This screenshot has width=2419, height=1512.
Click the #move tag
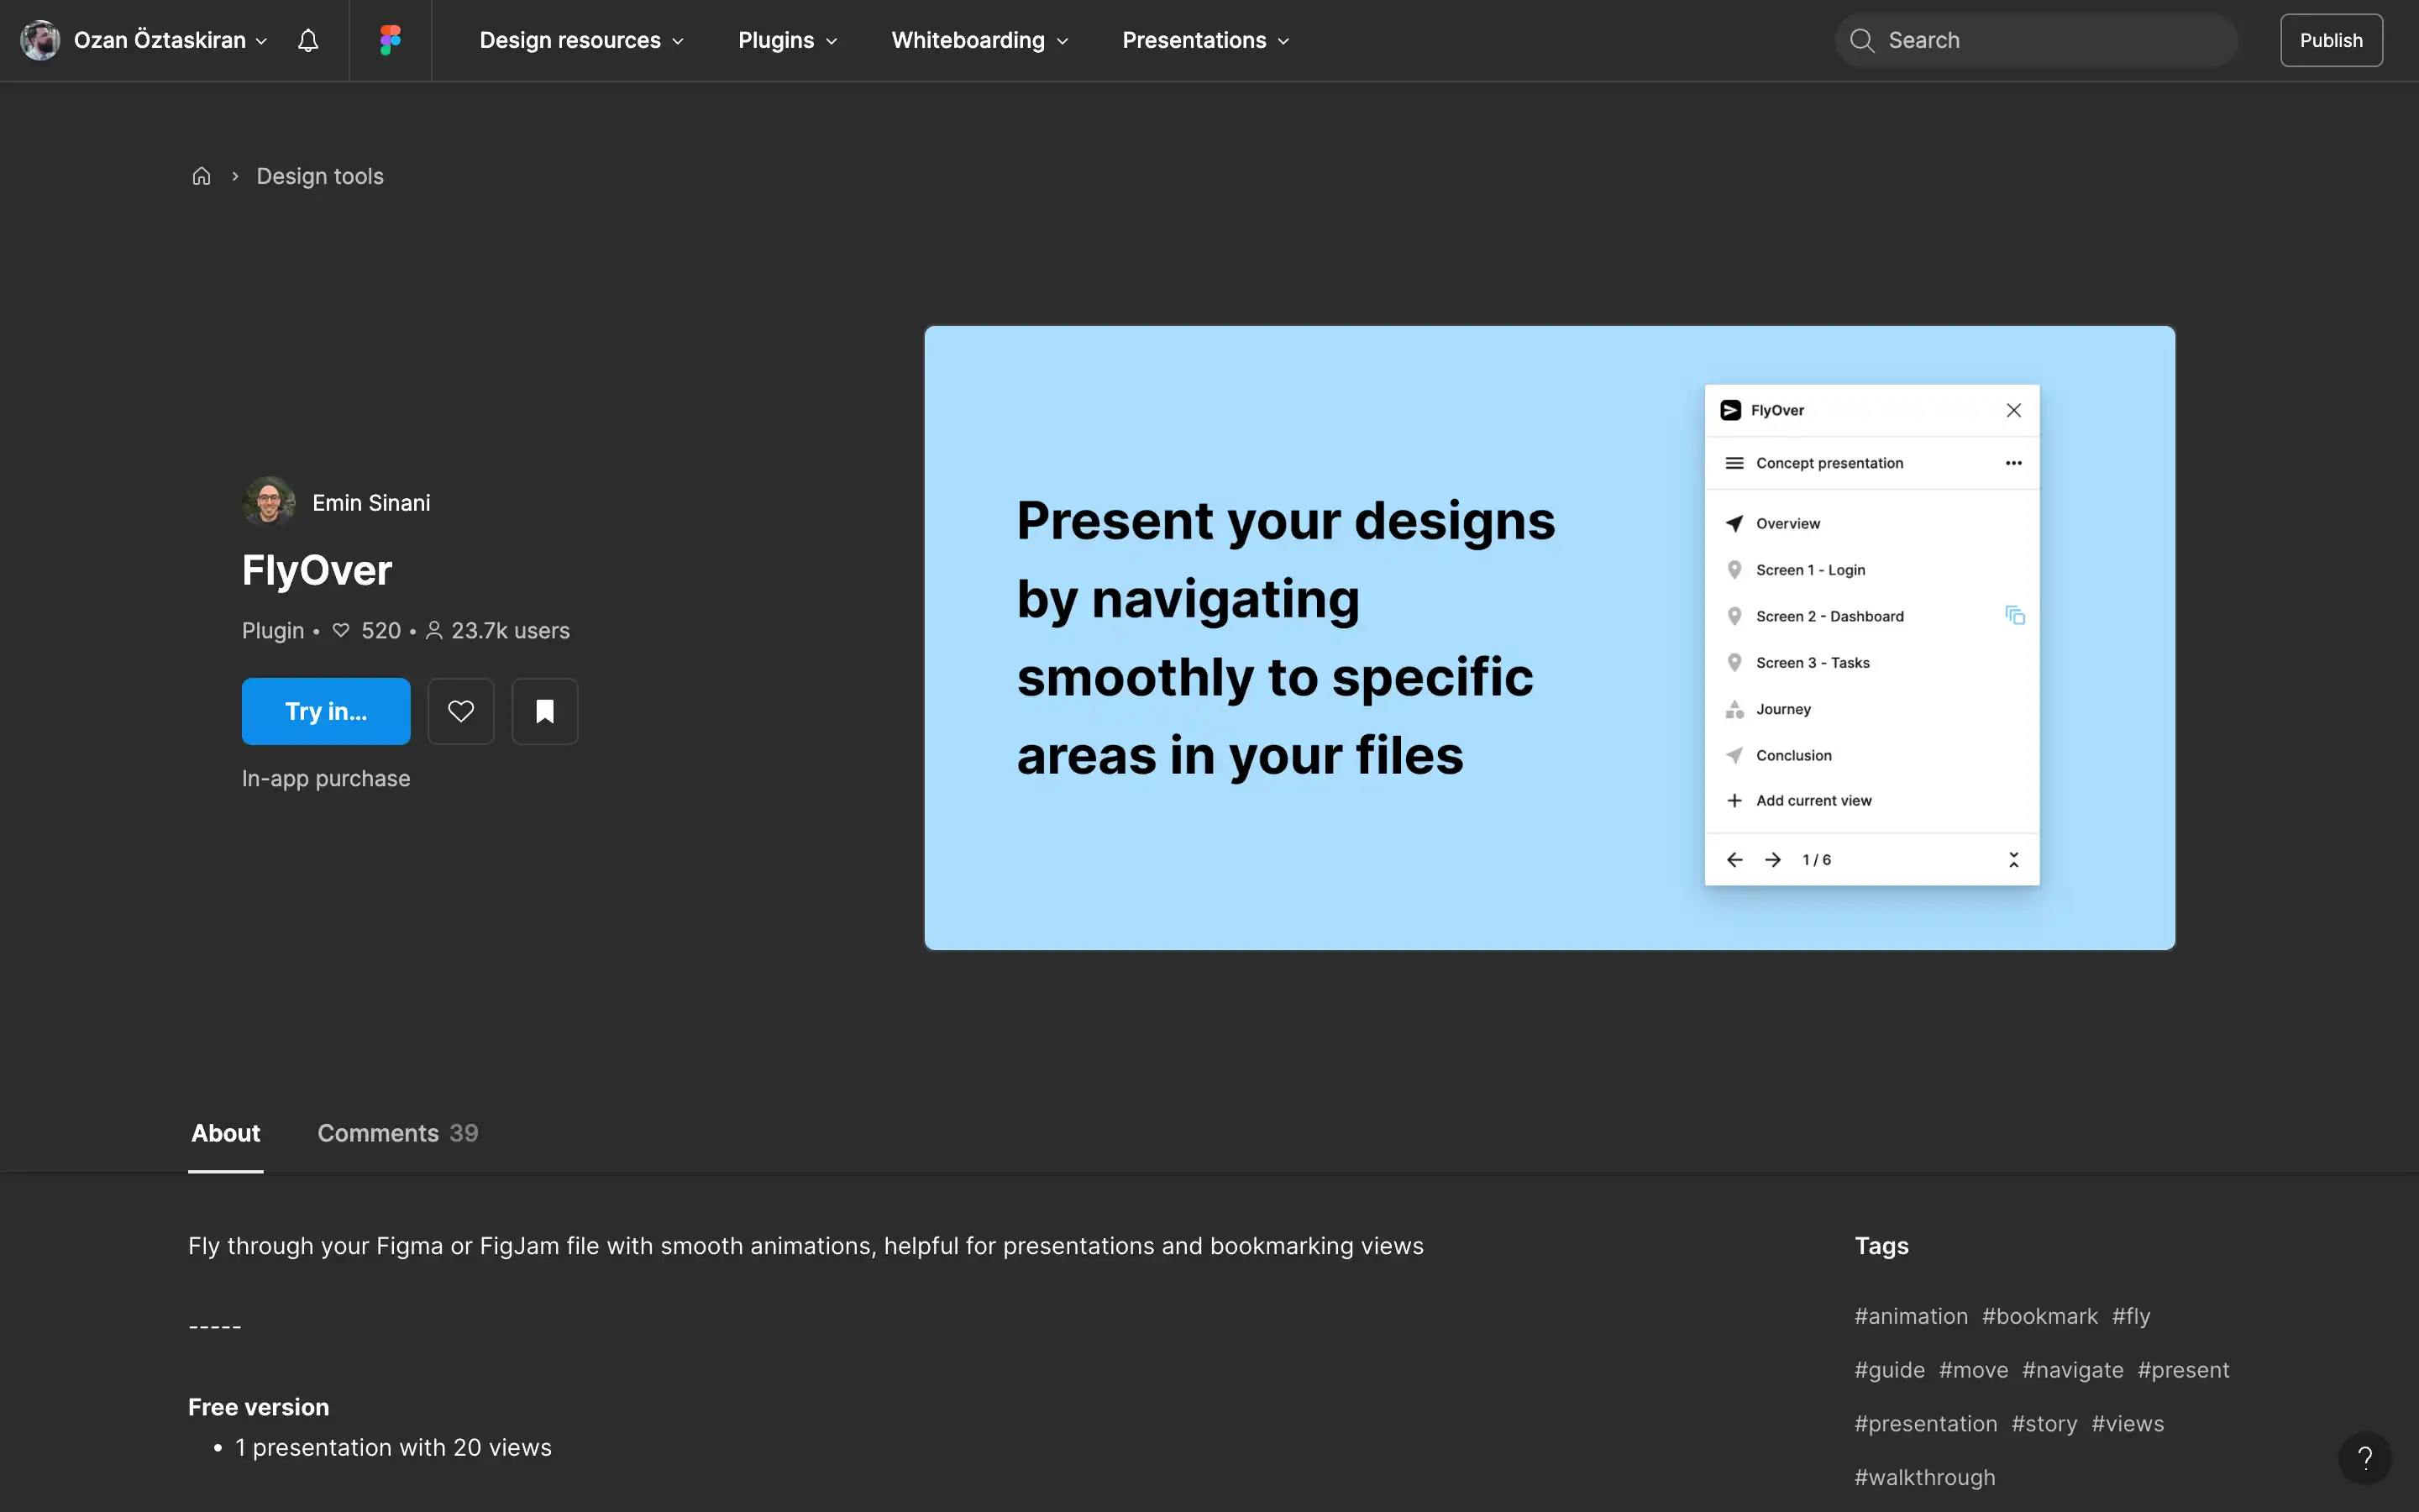[1973, 1370]
